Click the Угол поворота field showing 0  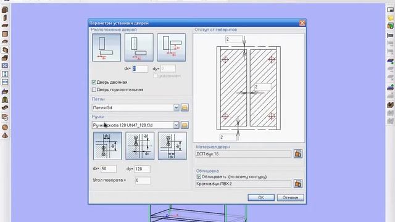(143, 181)
